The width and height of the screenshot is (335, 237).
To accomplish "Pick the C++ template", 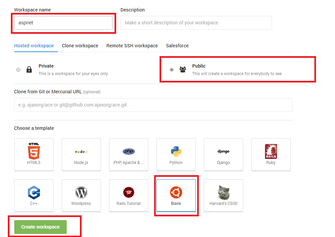I will (x=34, y=195).
